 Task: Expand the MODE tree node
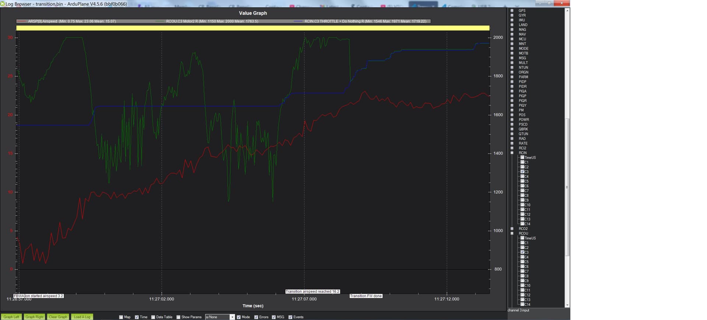click(512, 48)
